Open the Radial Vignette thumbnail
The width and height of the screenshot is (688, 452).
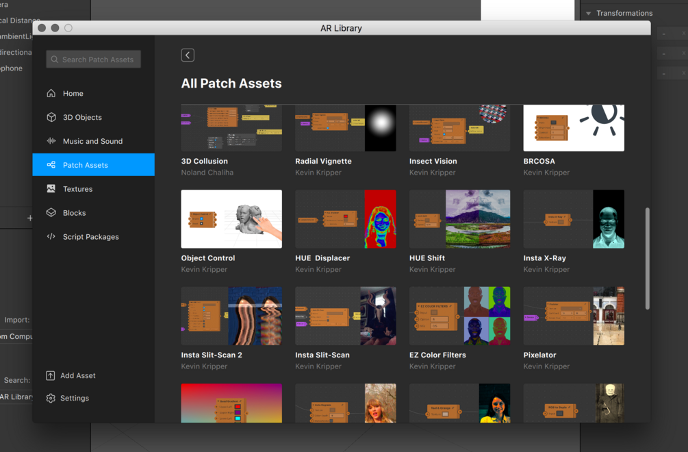[346, 127]
